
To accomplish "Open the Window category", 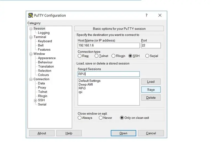I will point(39,54).
